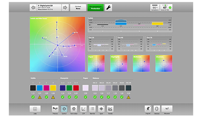Screen dimensions: 202x118
Task: Click warning icon under BAL100 swatch
Action: pyautogui.click(x=129, y=97)
